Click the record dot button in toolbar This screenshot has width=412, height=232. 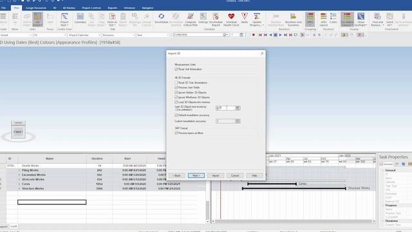[x=254, y=35]
